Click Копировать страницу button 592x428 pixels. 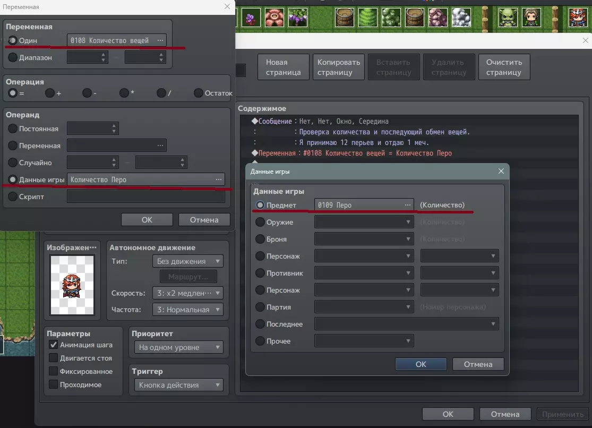tap(338, 67)
